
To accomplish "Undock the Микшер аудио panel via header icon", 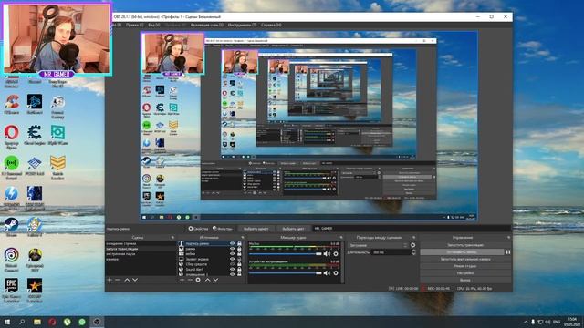I will pos(340,237).
